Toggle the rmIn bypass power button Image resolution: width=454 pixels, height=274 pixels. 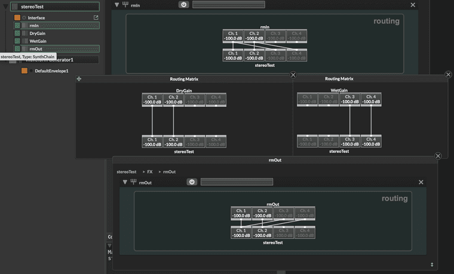(183, 4)
